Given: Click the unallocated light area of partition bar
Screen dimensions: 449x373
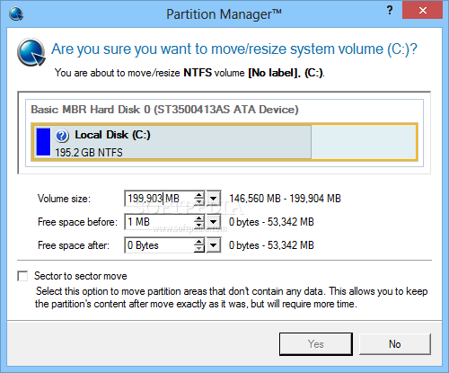Looking at the screenshot, I should [x=364, y=142].
